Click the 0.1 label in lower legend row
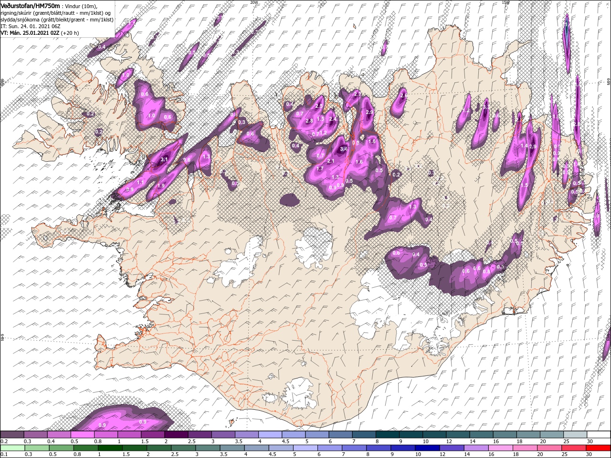The width and height of the screenshot is (611, 458). point(4,455)
